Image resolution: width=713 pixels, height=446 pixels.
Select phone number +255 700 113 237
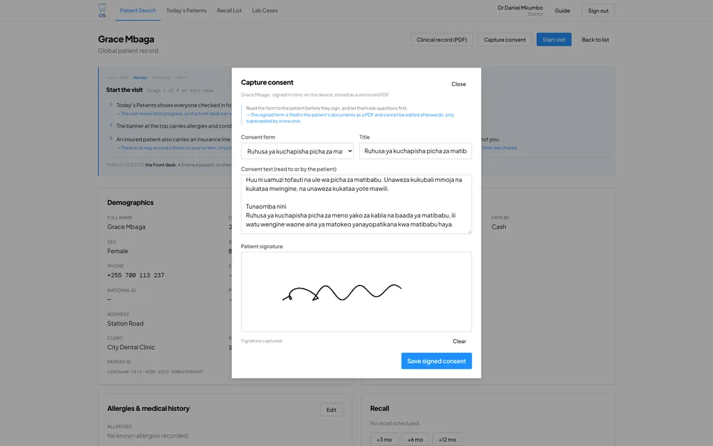136,275
